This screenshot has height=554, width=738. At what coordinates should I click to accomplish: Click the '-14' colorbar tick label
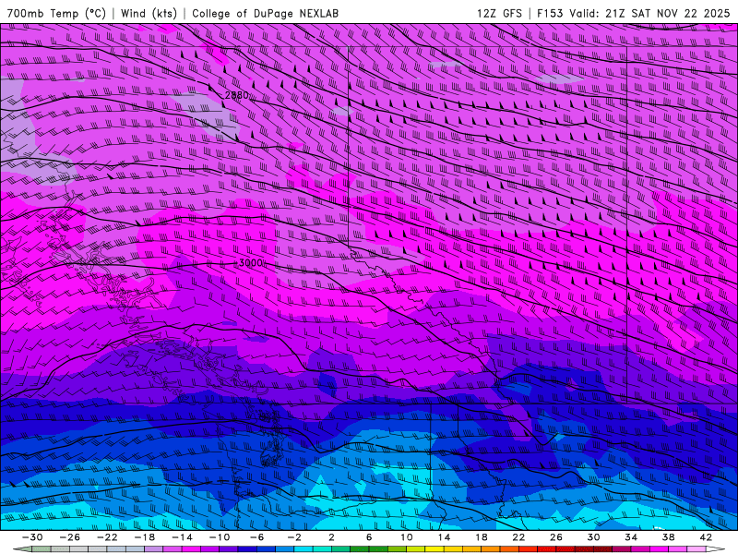(x=182, y=537)
